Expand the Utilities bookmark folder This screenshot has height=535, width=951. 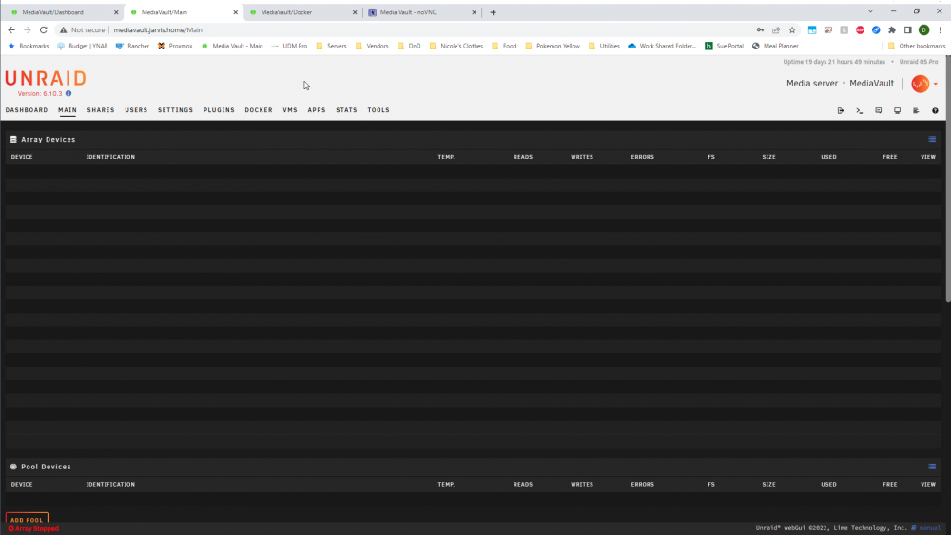click(604, 46)
